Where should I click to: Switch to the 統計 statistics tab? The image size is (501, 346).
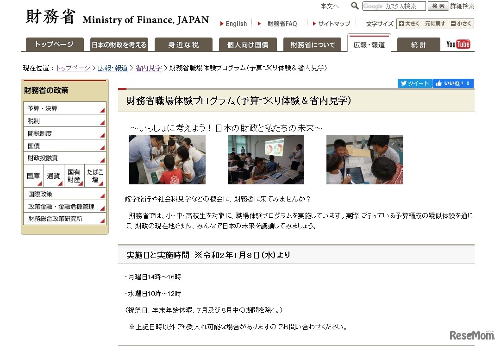[x=418, y=44]
